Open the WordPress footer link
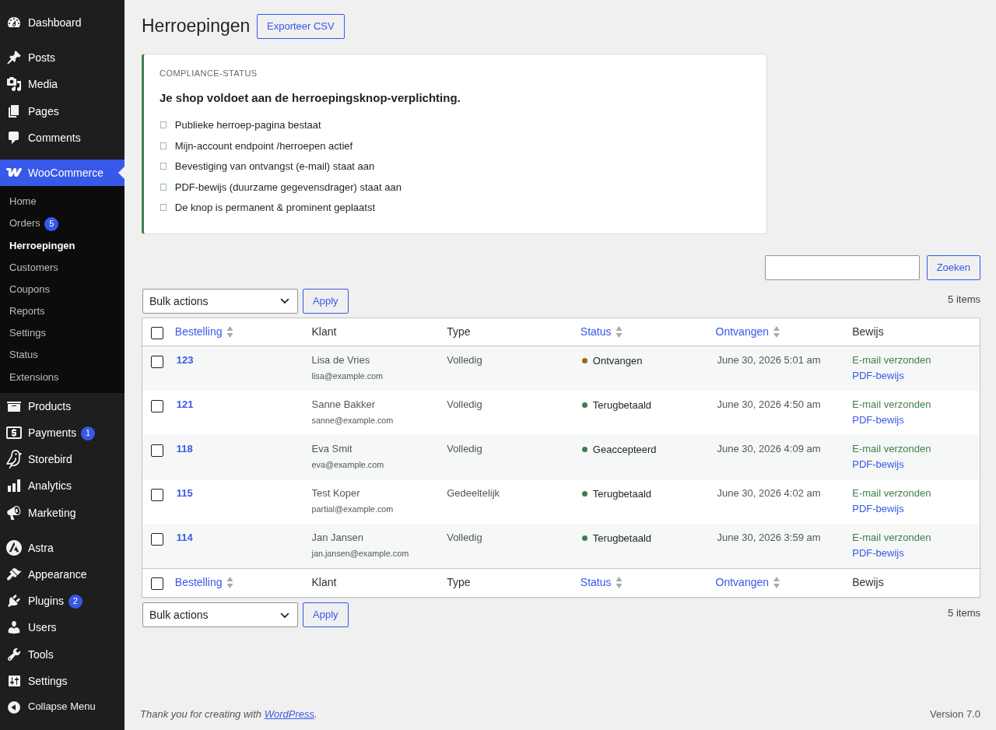Screen dimensions: 996x730 [x=289, y=714]
